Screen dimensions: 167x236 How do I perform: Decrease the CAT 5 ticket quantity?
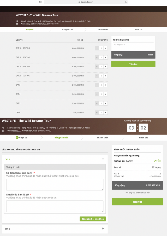click(x=97, y=103)
